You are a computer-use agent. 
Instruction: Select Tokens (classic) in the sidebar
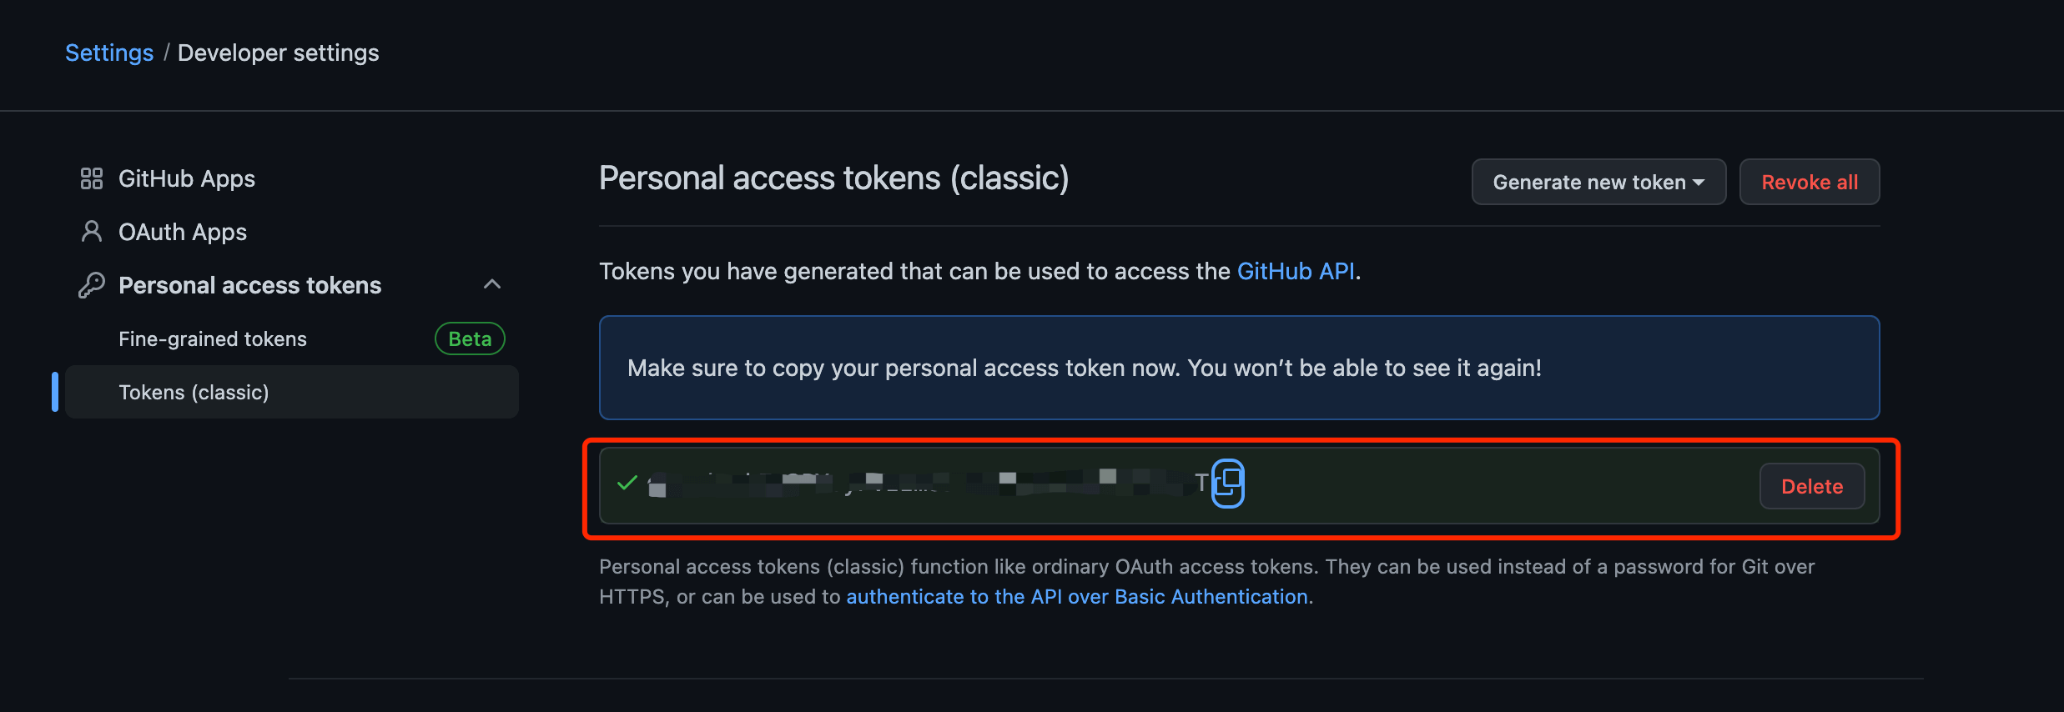(292, 392)
